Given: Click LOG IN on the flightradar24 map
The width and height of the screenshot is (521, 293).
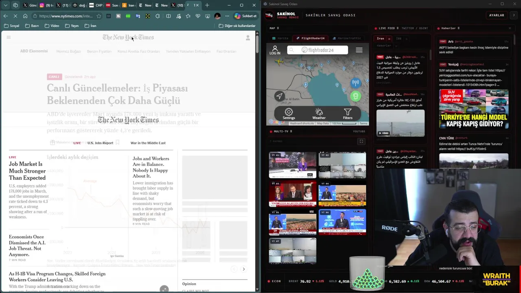Looking at the screenshot, I should coord(275,50).
